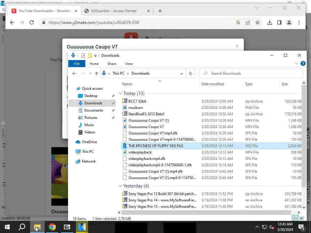The image size is (311, 233).
Task: Open Chrome downloads tray icon
Action: pyautogui.click(x=270, y=22)
